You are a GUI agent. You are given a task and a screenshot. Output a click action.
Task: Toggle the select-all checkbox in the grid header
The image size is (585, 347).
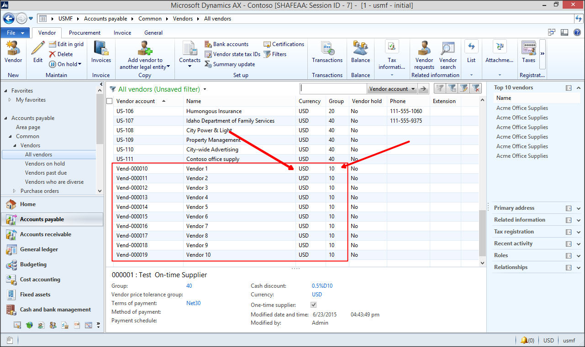tap(109, 101)
